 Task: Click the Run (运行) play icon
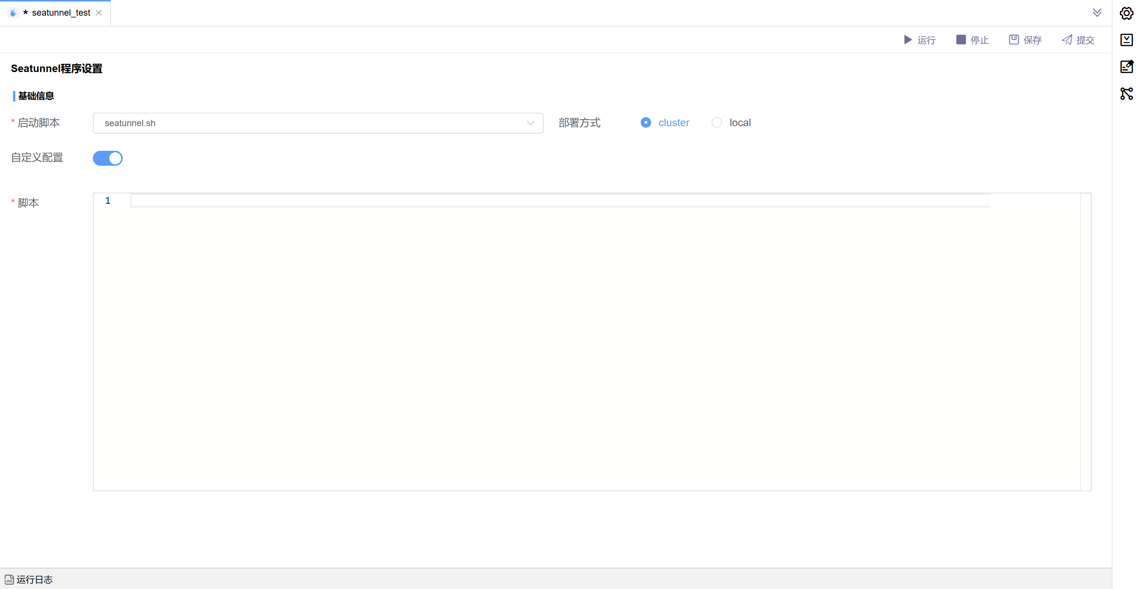[907, 40]
